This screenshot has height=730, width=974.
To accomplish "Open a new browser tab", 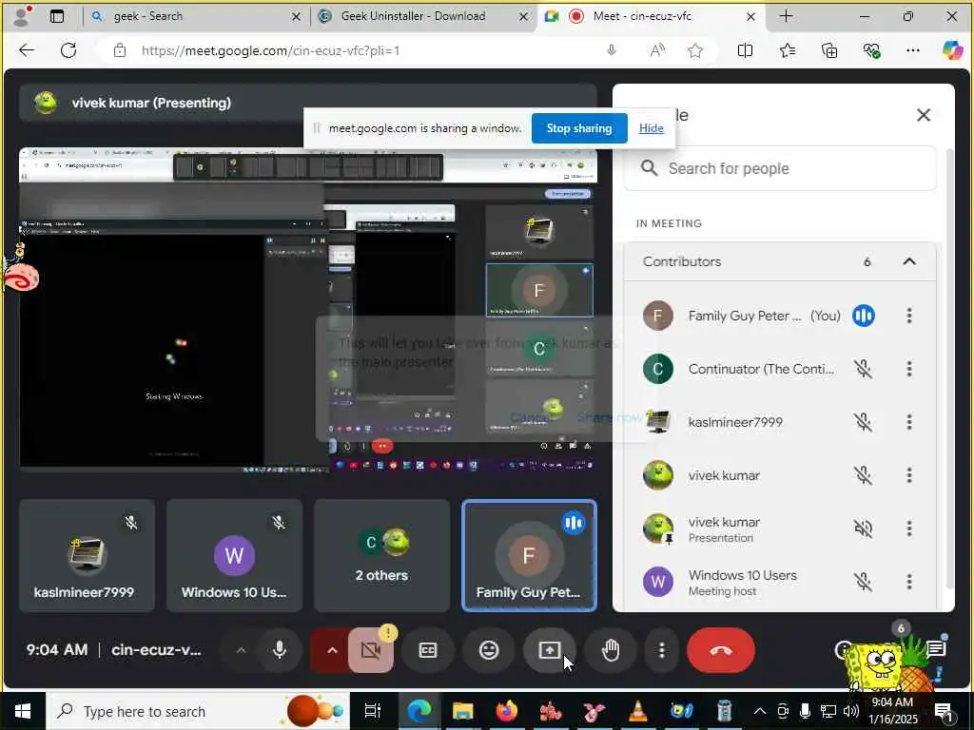I will (x=785, y=16).
